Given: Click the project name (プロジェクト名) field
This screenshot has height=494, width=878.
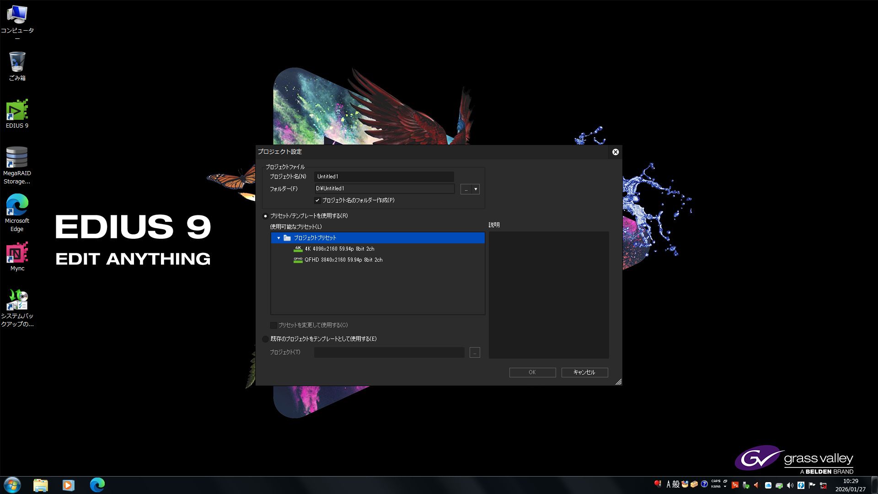Looking at the screenshot, I should tap(384, 177).
